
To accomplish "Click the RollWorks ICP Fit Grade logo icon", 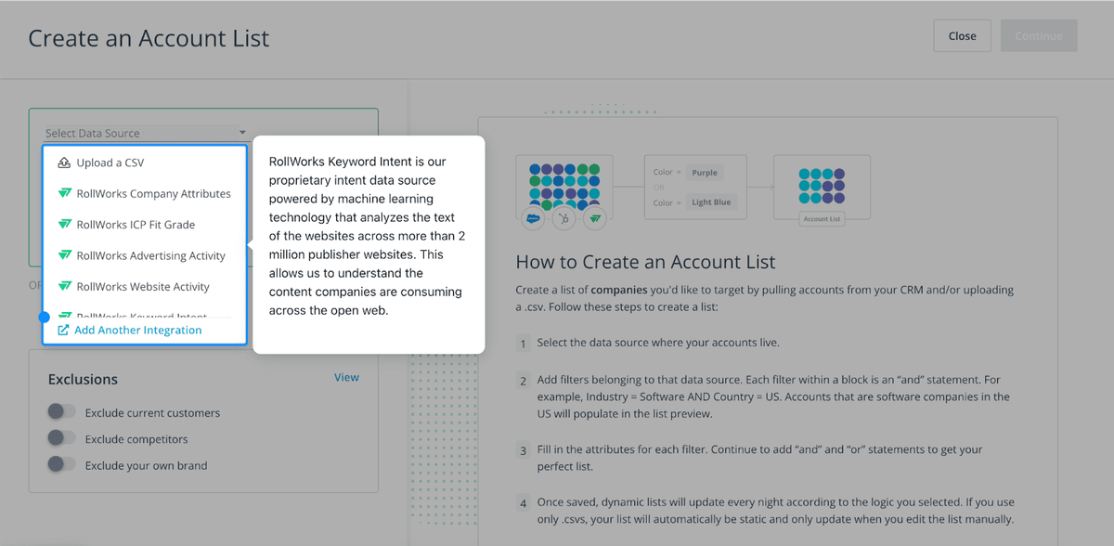I will pos(64,225).
